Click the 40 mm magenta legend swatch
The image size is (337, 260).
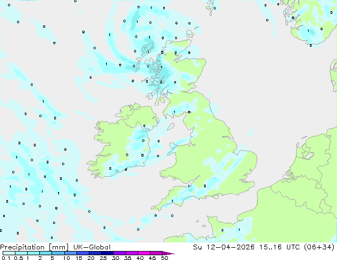144,253
